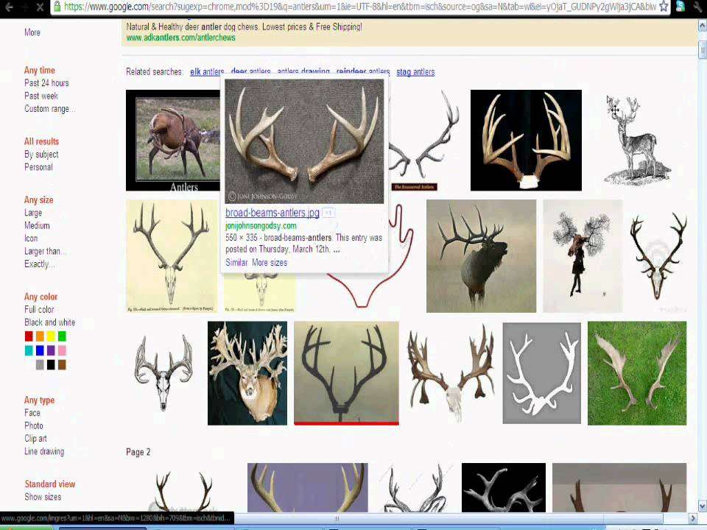Filter image type by Face
Image resolution: width=707 pixels, height=530 pixels.
(32, 413)
